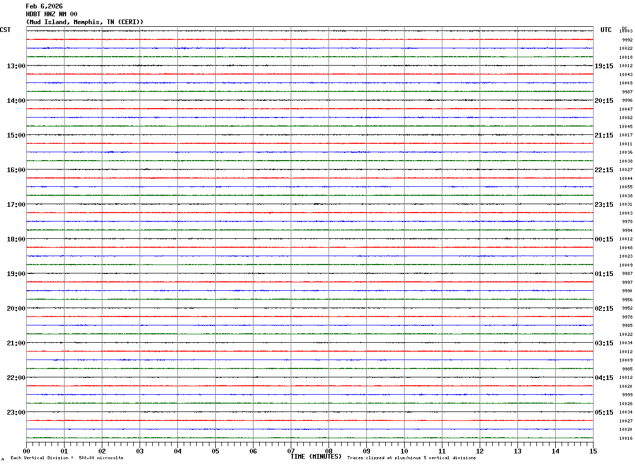The width and height of the screenshot is (635, 465).
Task: Click DC offset value 10055
Action: tap(626, 187)
